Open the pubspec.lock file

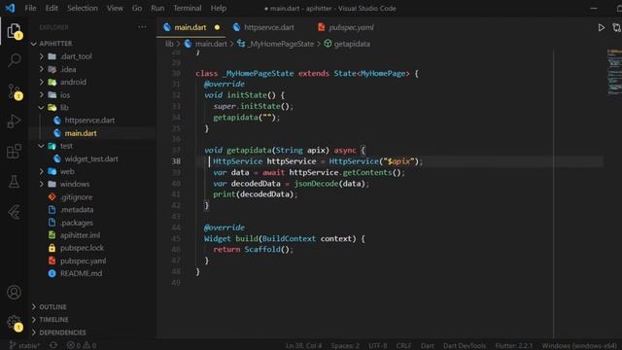point(82,248)
